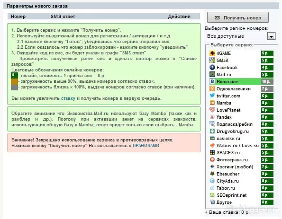Viewport: 282px width, 219px height.
Task: Click the nasimke.ru icon
Action: [x=212, y=138]
